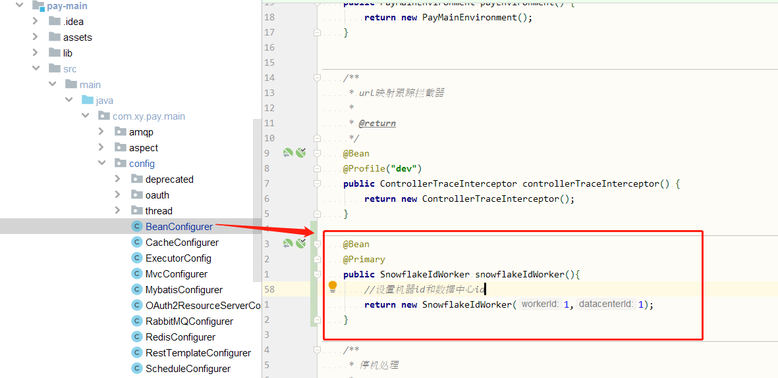Click the .idea folder icon
The height and width of the screenshot is (378, 778).
point(55,21)
